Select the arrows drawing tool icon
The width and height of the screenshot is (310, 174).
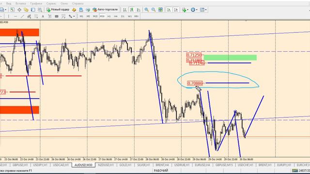(70, 16)
